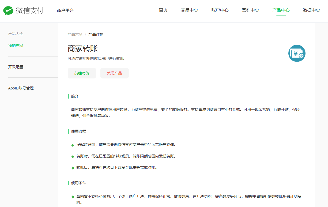Click the 商户平台 label next to the logo

[x=65, y=10]
